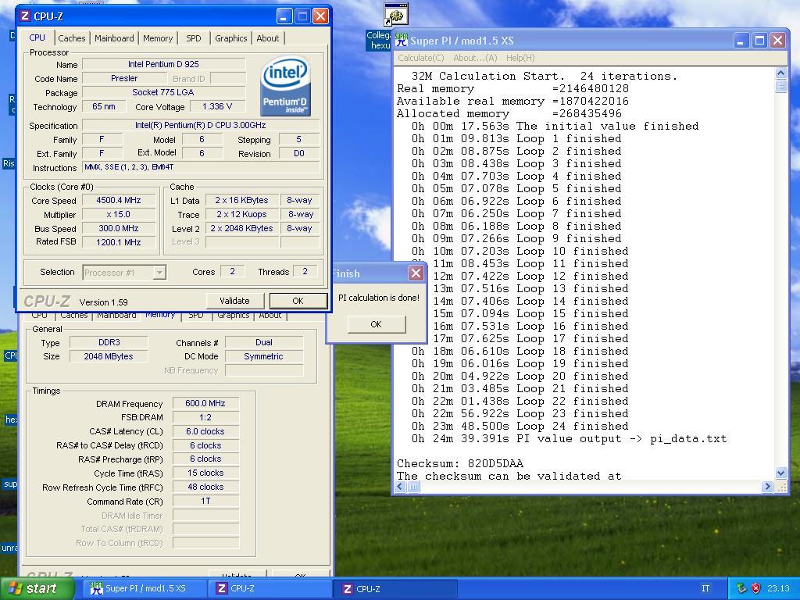The image size is (800, 600).
Task: Click Channels # value Dual
Action: [264, 342]
